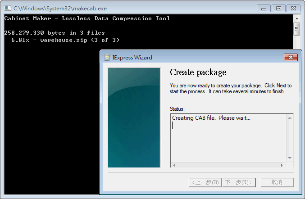Image resolution: width=305 pixels, height=199 pixels.
Task: Click the Status box scroll right arrow
Action: (x=282, y=165)
